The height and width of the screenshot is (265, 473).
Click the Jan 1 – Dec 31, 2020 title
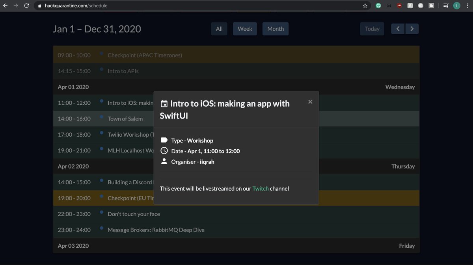click(x=97, y=29)
